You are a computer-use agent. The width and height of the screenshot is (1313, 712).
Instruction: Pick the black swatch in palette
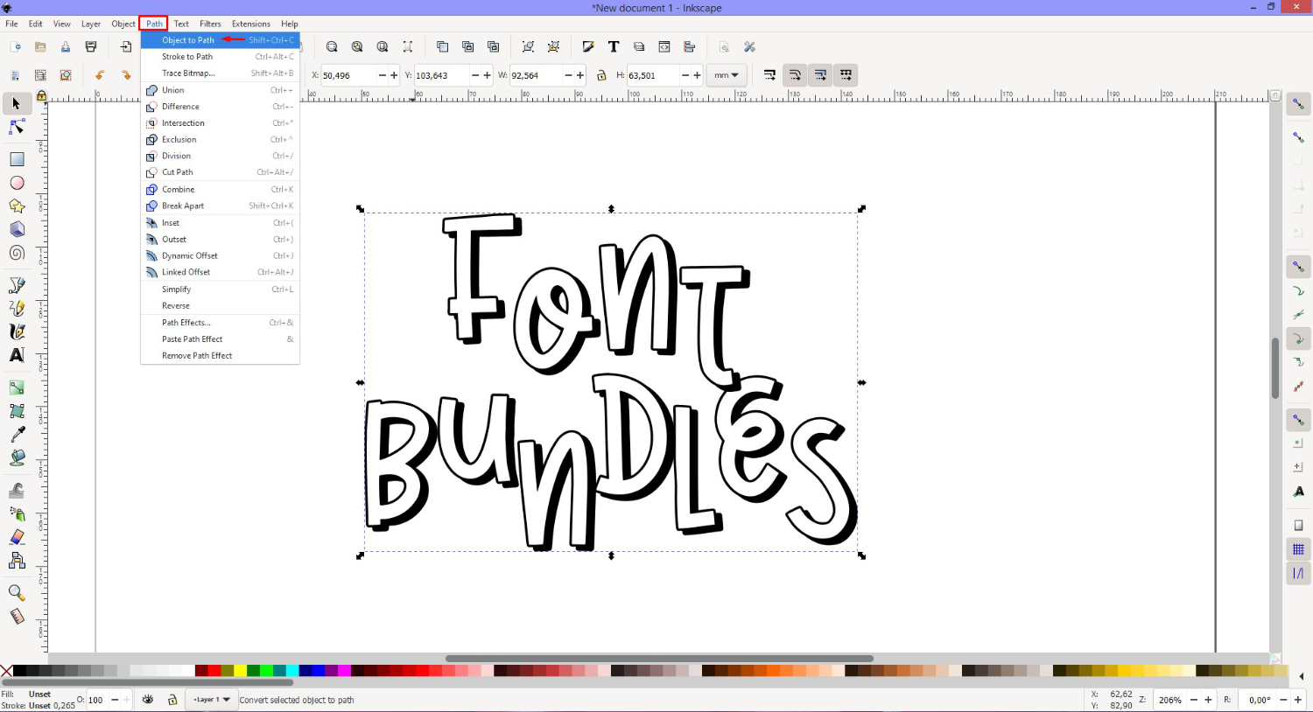(x=19, y=671)
